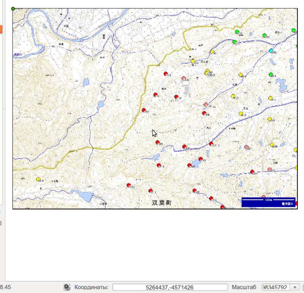The width and height of the screenshot is (304, 293).
Task: Select the yellow marker labeled 7101
Action: (x=212, y=52)
